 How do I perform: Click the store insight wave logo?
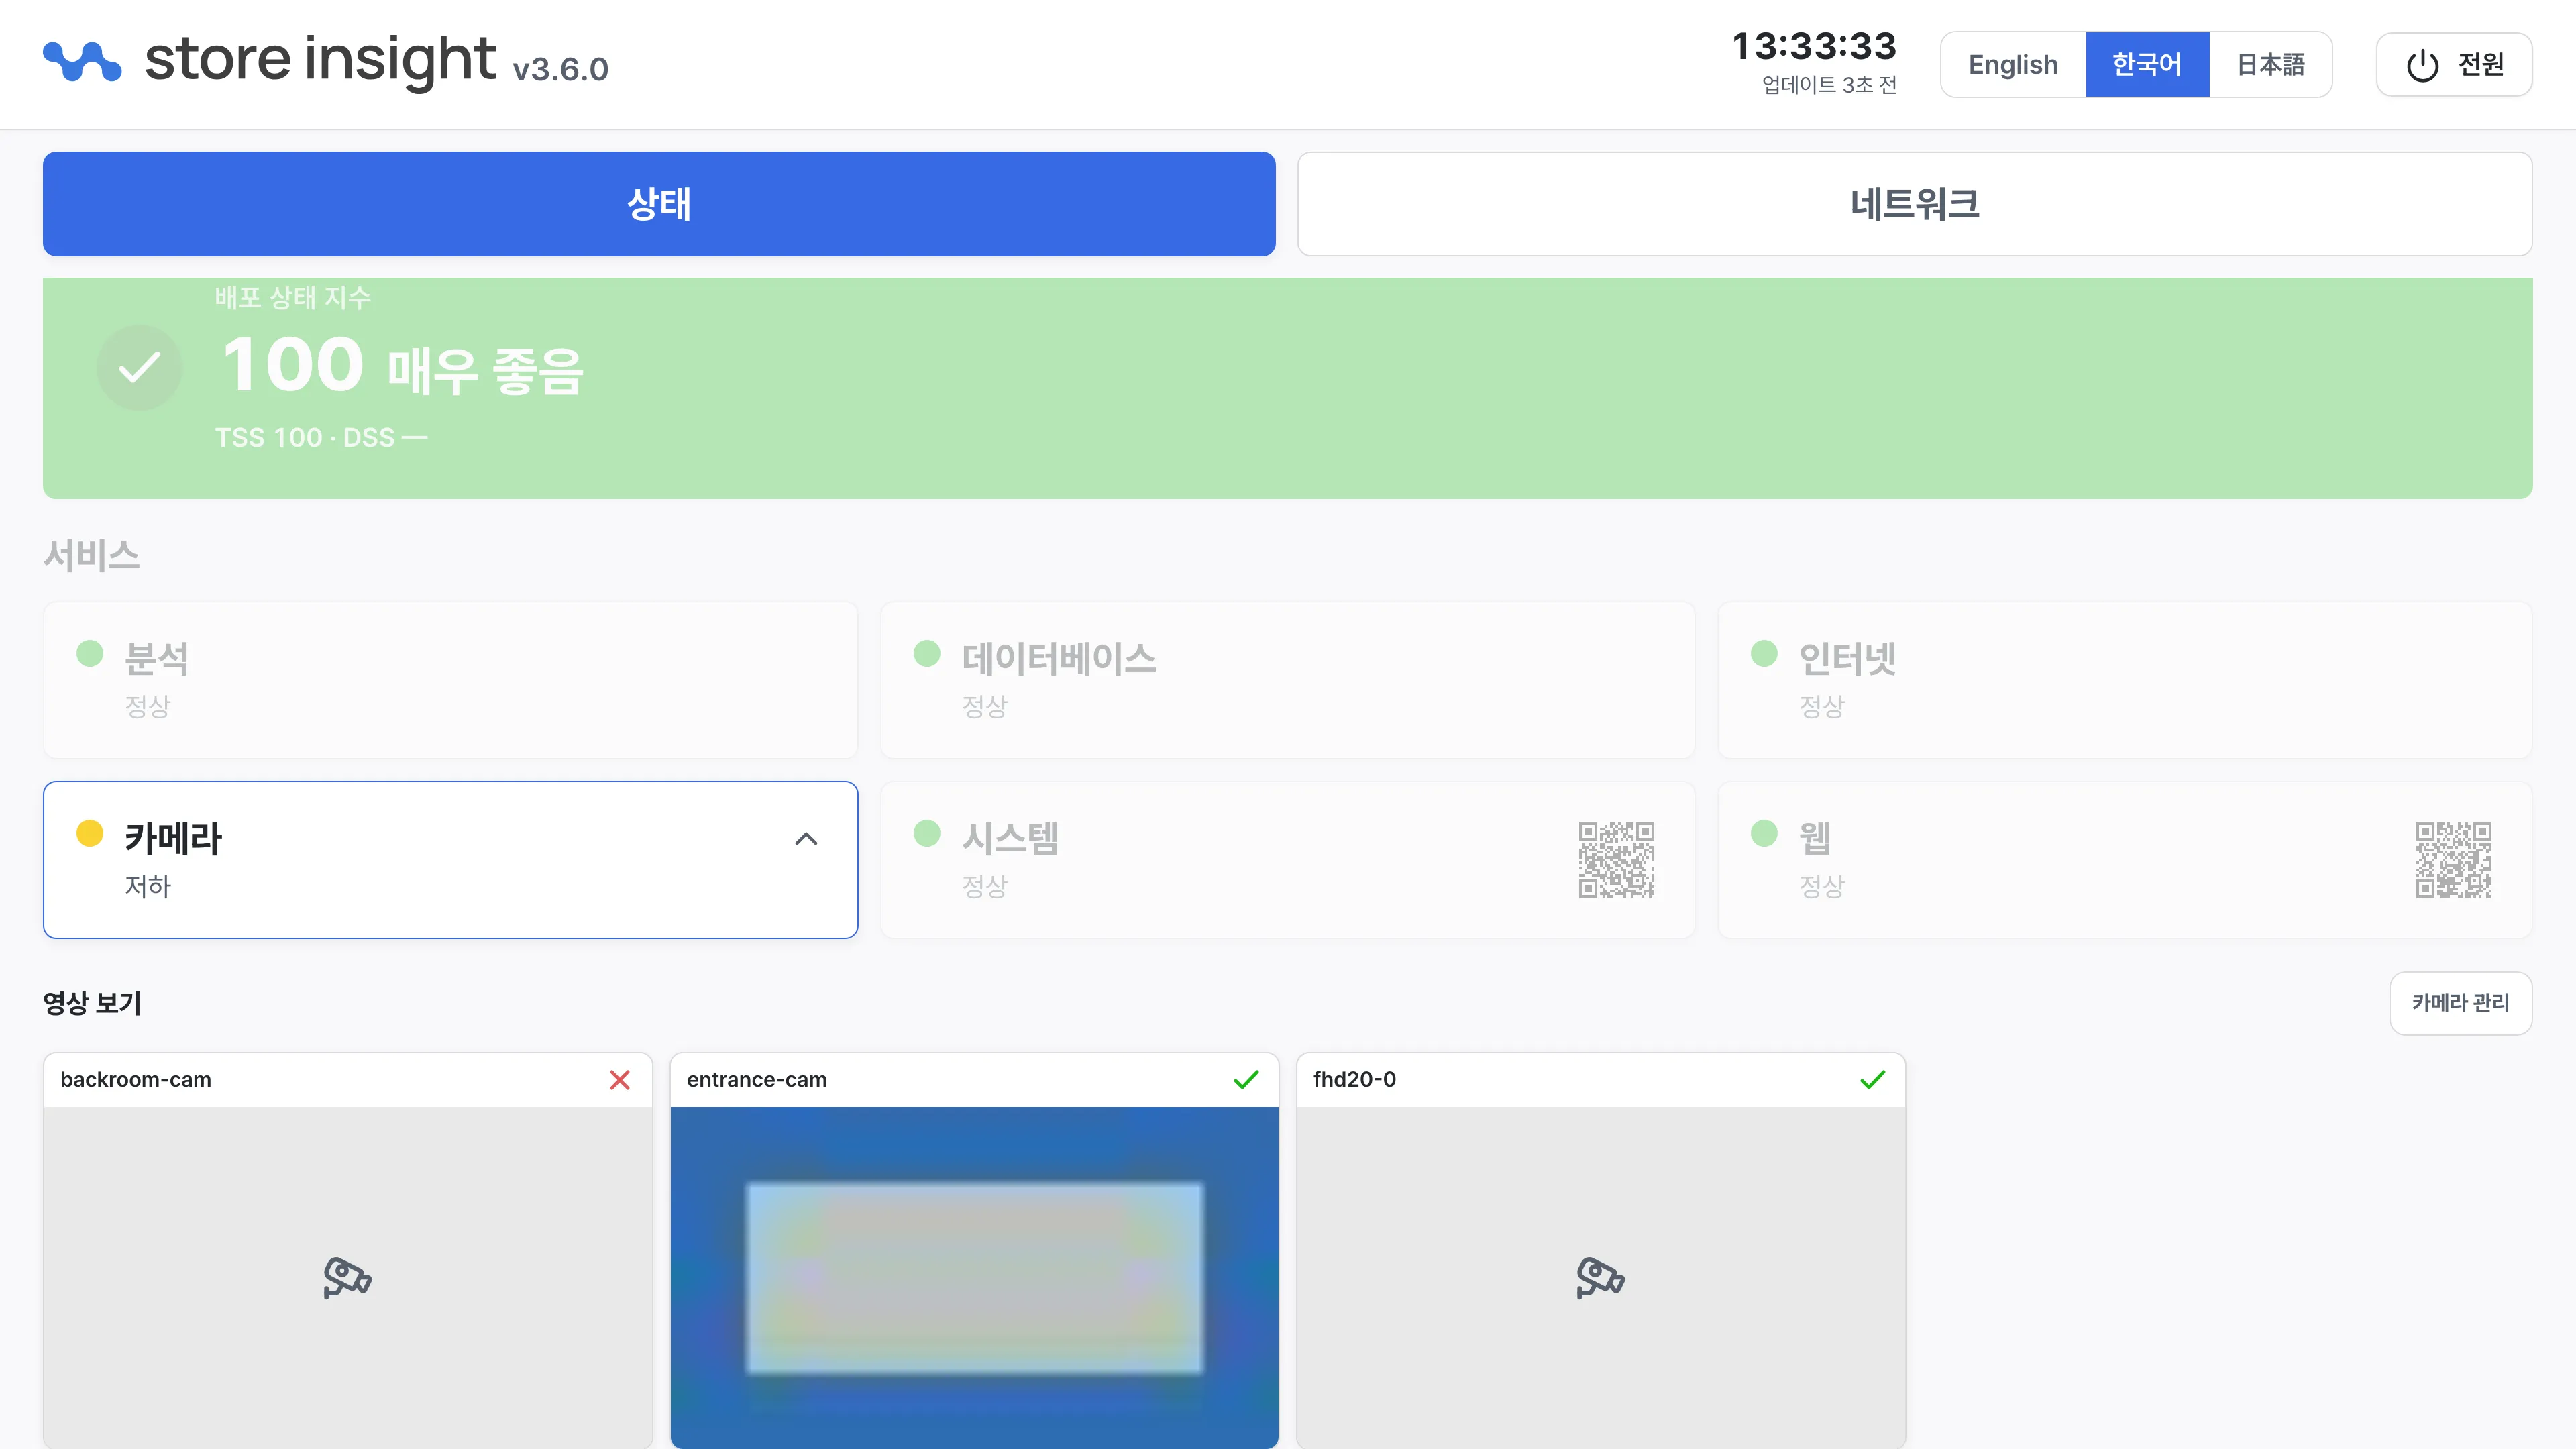(82, 61)
